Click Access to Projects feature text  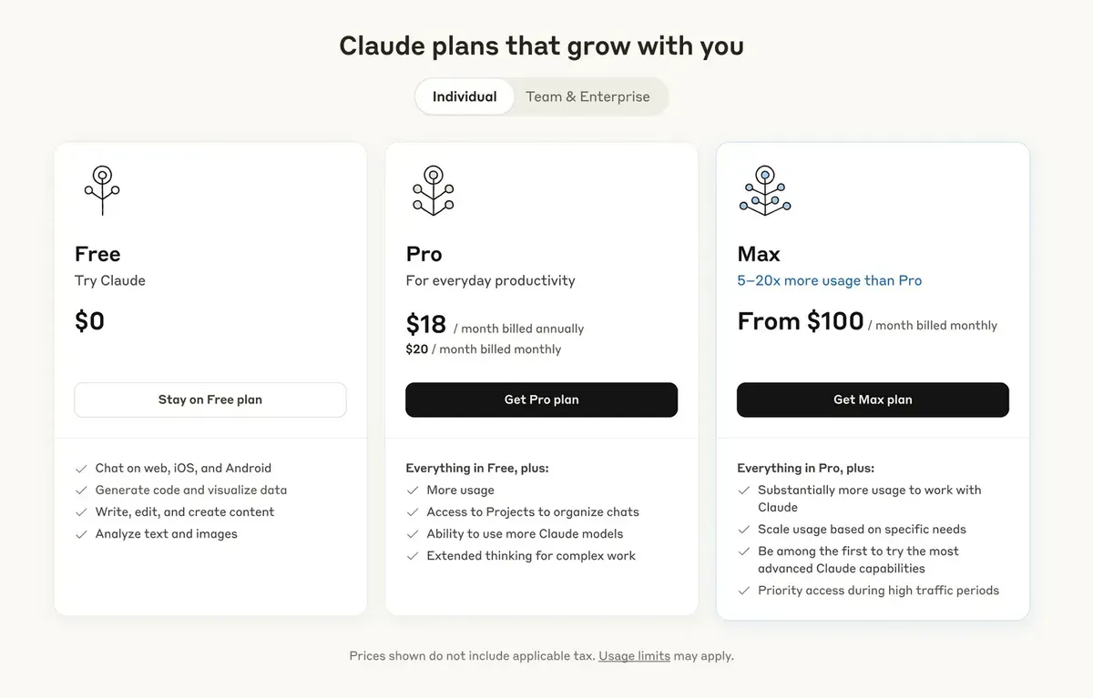[533, 512]
